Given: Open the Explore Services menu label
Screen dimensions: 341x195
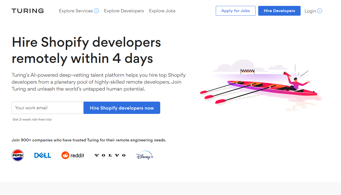Looking at the screenshot, I should [76, 11].
